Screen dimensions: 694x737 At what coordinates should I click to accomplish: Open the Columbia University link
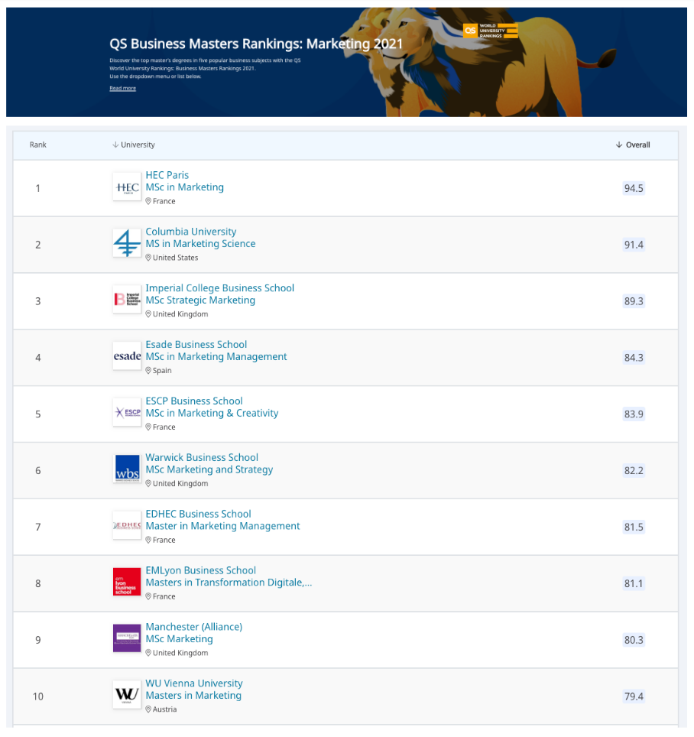pos(191,231)
